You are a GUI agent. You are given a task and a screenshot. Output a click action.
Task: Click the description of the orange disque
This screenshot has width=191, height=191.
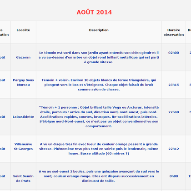point(99,149)
